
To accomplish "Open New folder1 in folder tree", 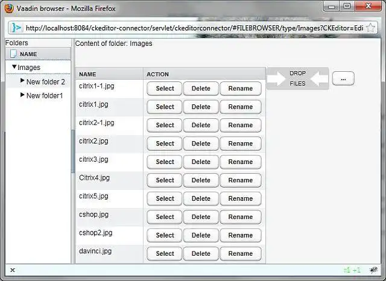I will coord(45,95).
